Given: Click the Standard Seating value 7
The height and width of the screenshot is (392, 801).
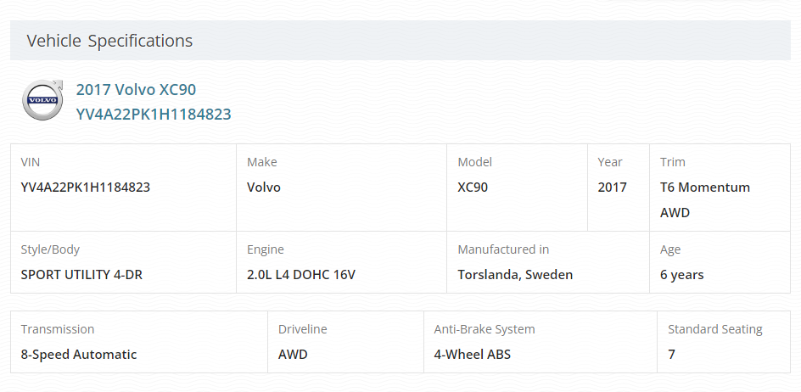Looking at the screenshot, I should (x=671, y=354).
